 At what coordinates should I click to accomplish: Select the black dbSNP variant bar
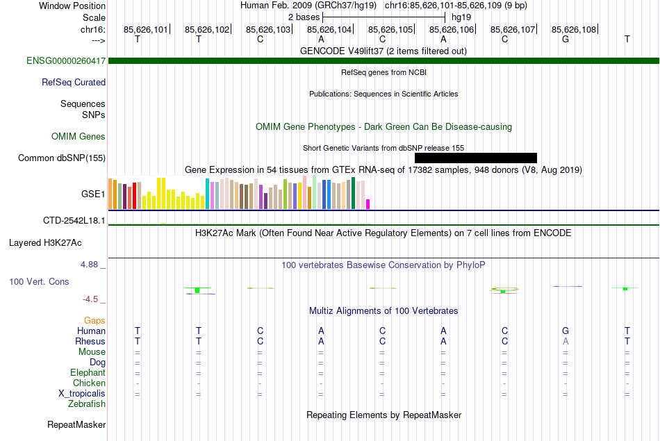click(x=476, y=158)
